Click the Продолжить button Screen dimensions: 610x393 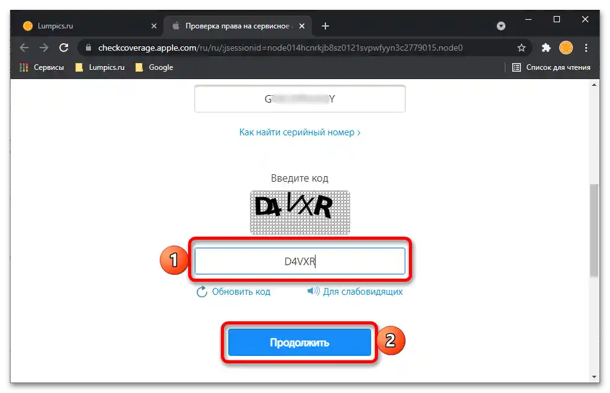[299, 342]
